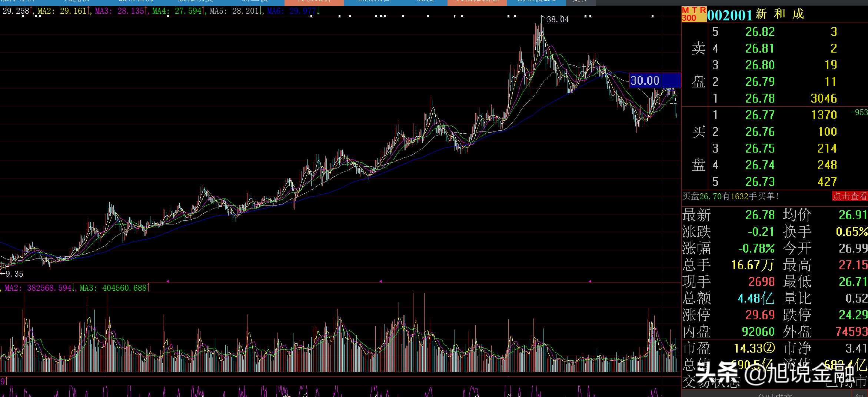Select buy level 4 volume 248

[x=827, y=165]
